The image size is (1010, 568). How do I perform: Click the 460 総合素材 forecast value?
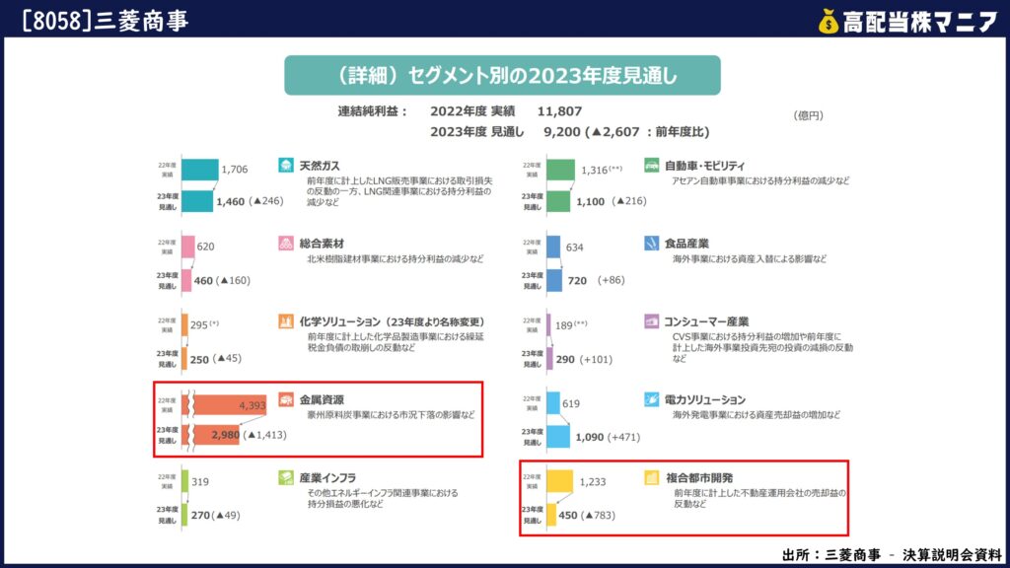203,280
